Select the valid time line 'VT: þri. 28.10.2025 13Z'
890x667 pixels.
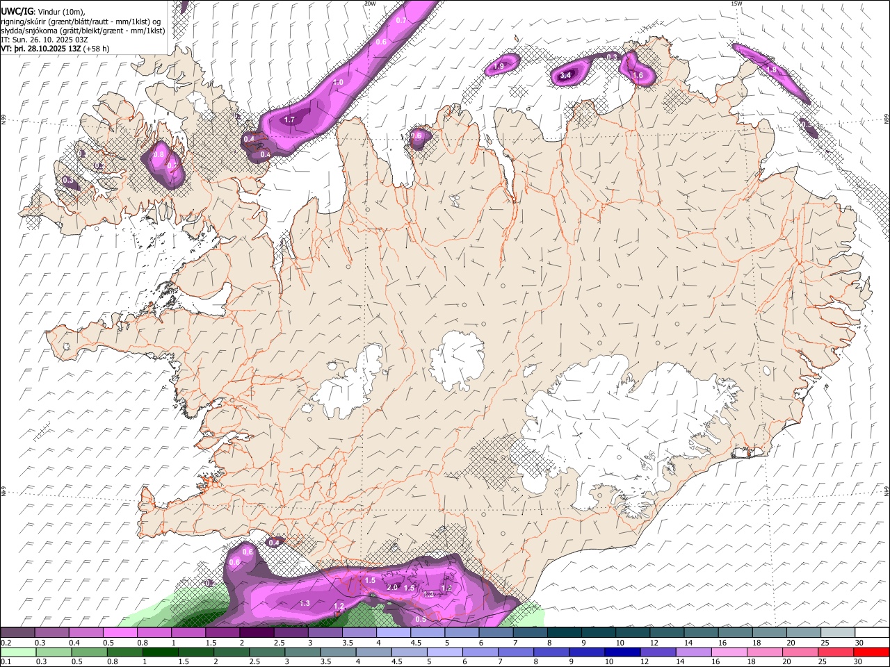coord(40,49)
